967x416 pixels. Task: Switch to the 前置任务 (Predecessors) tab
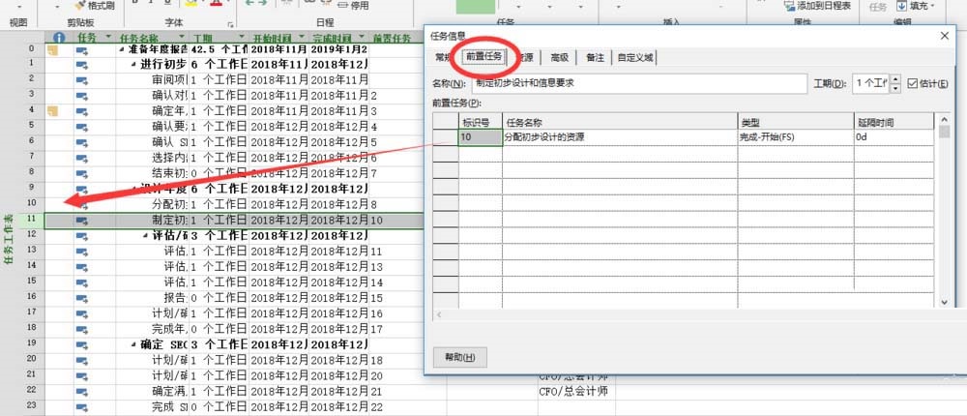(x=484, y=57)
